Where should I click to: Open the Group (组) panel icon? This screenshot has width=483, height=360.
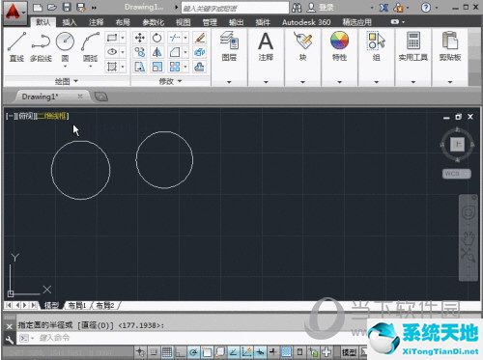377,41
